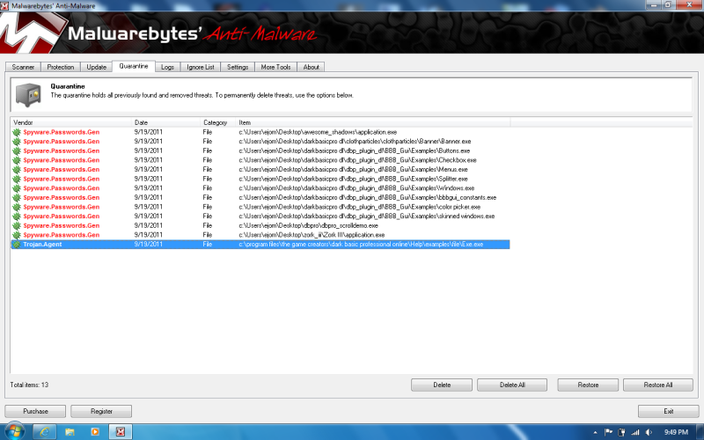Select the skinned windows.exe file path
704x440 pixels.
[366, 216]
